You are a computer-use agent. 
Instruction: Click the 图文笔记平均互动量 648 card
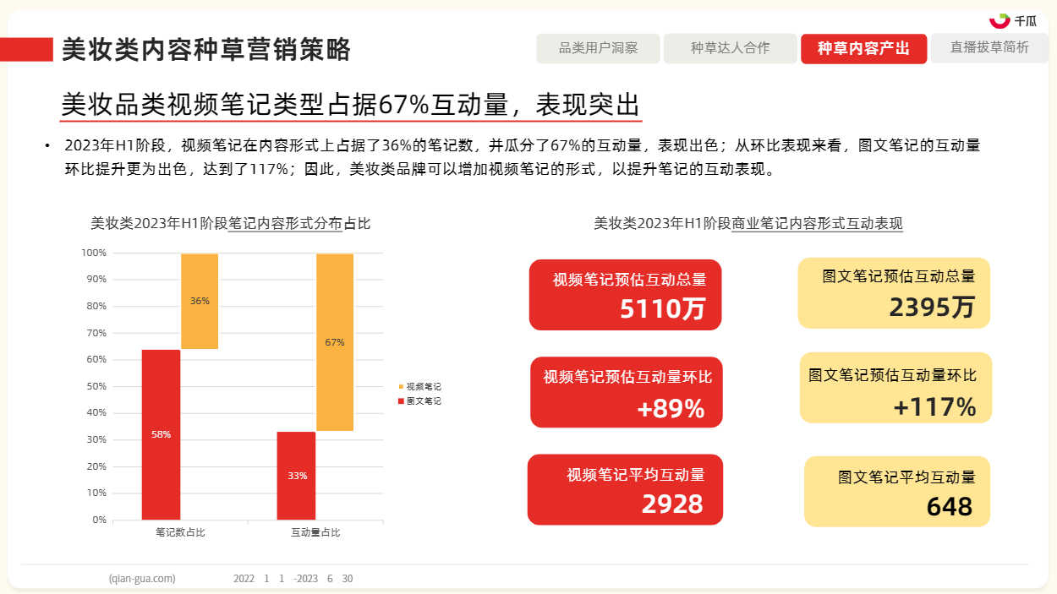coord(897,492)
